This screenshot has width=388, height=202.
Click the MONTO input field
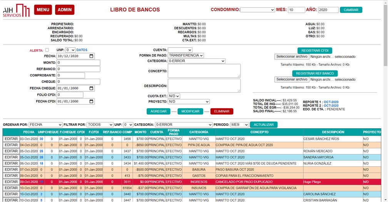click(x=79, y=63)
